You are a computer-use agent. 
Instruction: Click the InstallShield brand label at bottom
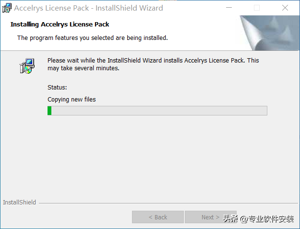(19, 203)
